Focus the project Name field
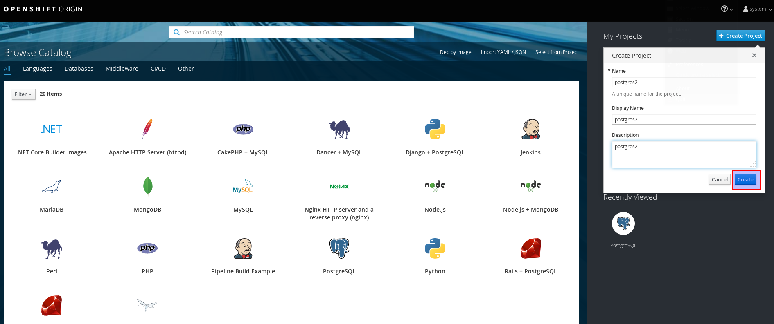Viewport: 774px width, 324px height. (684, 82)
